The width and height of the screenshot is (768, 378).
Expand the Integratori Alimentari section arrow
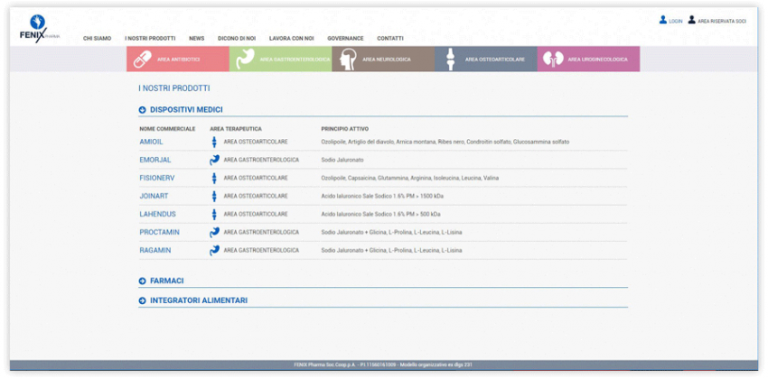tap(143, 300)
